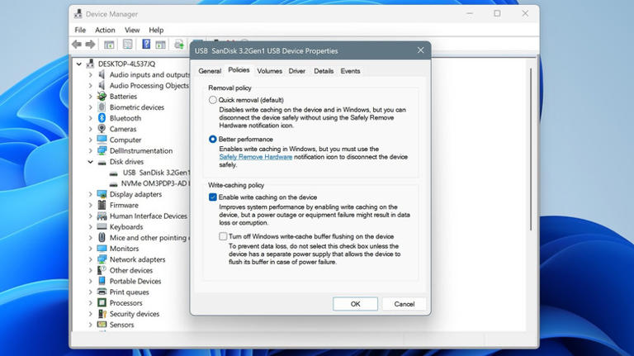Viewport: 634px width, 356px height.
Task: Open the File menu
Action: coord(80,30)
